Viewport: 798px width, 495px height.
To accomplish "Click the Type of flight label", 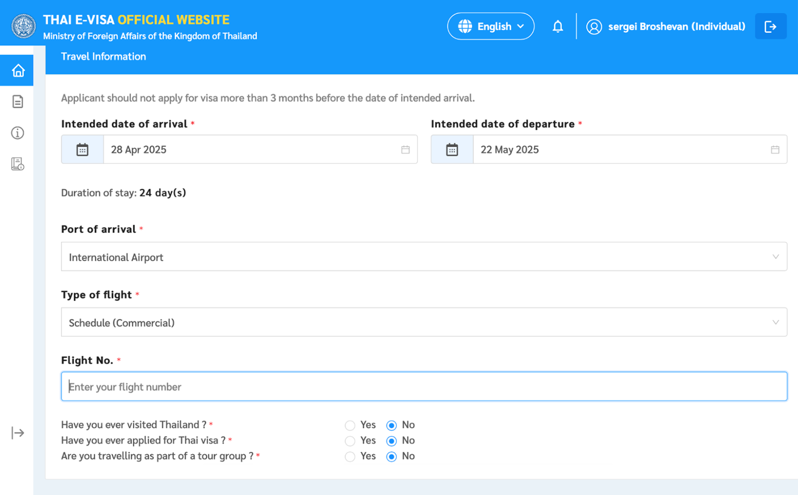I will tap(97, 295).
